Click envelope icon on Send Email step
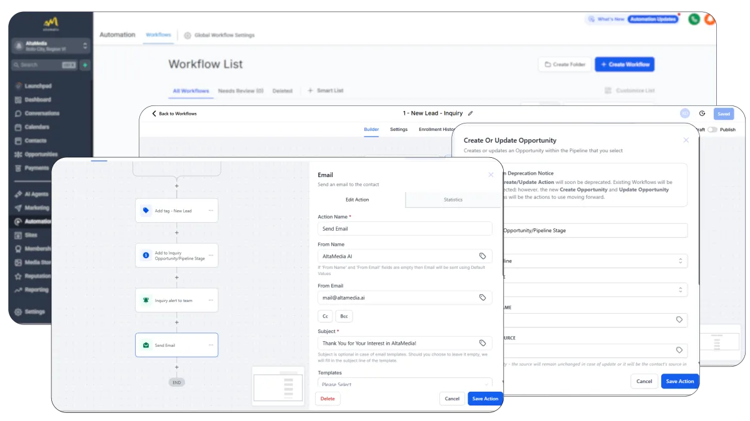The width and height of the screenshot is (750, 421). coord(146,345)
